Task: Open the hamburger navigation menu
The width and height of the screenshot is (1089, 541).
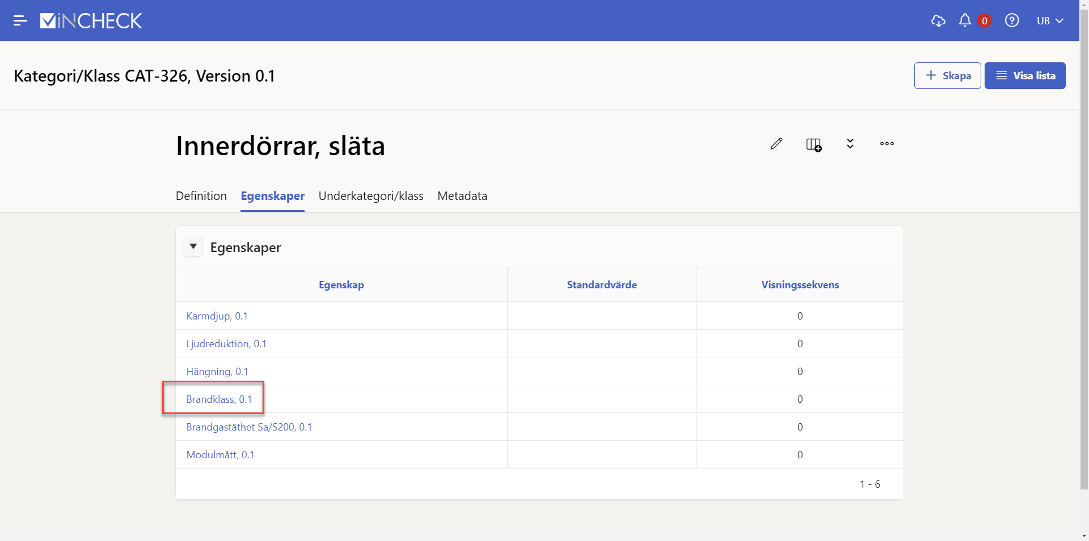Action: pyautogui.click(x=20, y=21)
